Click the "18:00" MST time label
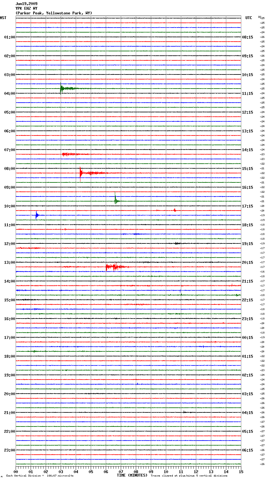Screen dimensions: 266x480 tap(10, 356)
